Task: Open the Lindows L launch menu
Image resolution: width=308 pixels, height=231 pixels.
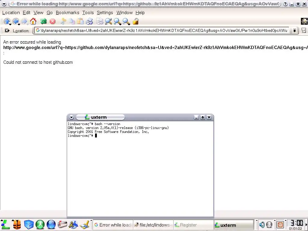Action: pos(5,224)
